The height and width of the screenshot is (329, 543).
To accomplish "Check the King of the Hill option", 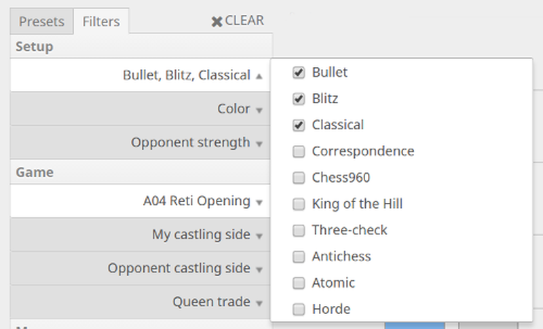I will click(x=299, y=204).
